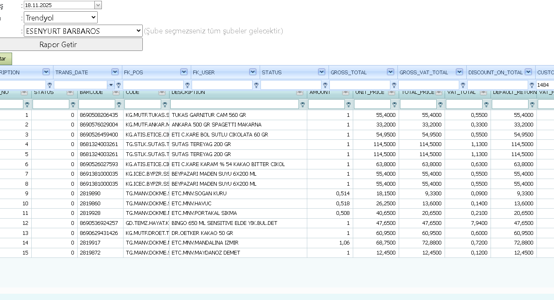Open the VAT_TOTAL detail column menu icon
This screenshot has height=300, width=554.
coord(483,92)
